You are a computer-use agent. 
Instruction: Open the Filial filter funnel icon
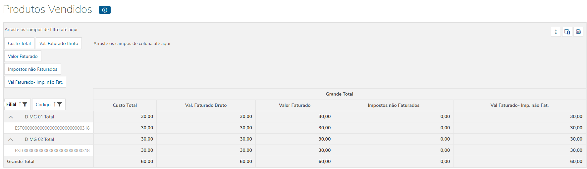(x=25, y=104)
